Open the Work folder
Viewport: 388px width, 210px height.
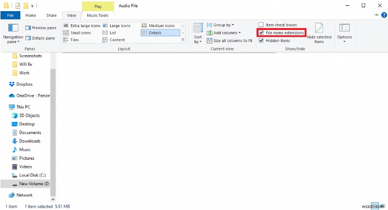21,73
